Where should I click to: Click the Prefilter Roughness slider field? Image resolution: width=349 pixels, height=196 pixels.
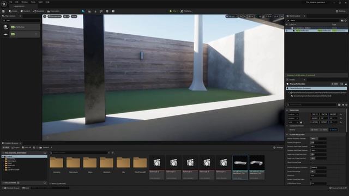point(318,143)
